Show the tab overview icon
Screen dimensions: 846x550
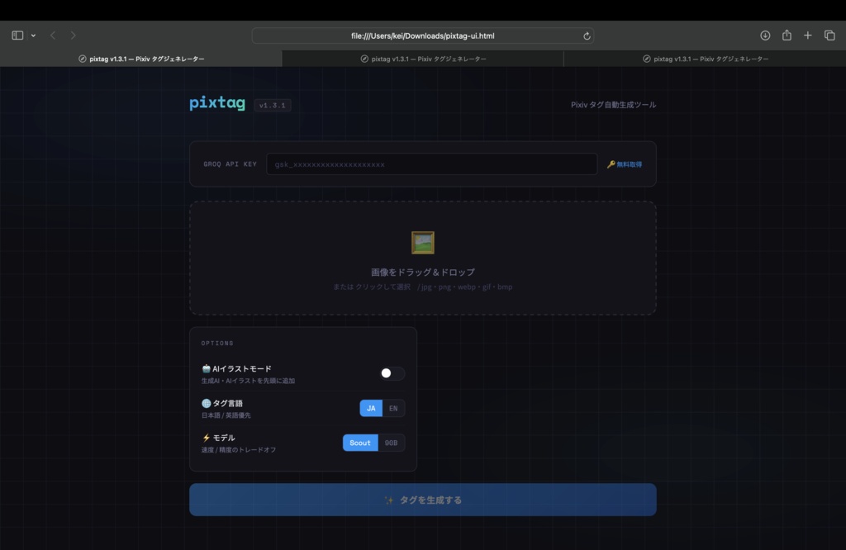829,36
